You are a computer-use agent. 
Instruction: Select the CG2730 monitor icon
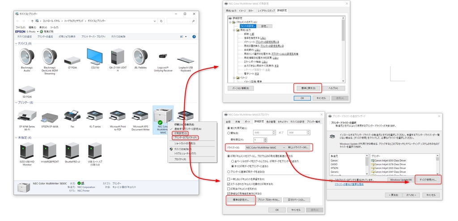pos(95,57)
